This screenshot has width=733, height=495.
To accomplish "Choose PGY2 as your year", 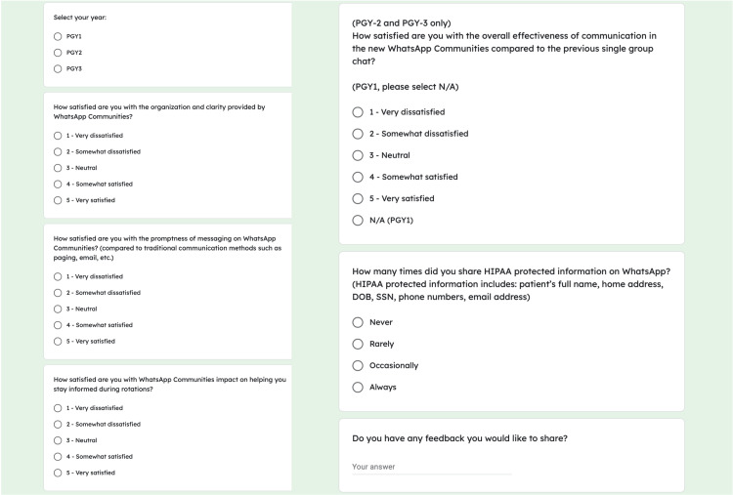I will [58, 53].
